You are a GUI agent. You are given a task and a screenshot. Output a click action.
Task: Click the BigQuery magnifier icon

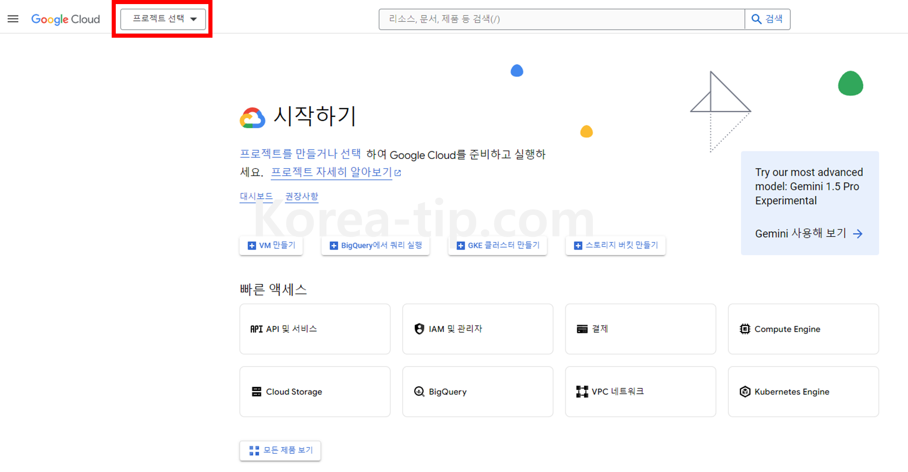click(x=419, y=392)
